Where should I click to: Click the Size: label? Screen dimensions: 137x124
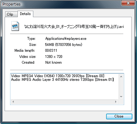coord(33,45)
